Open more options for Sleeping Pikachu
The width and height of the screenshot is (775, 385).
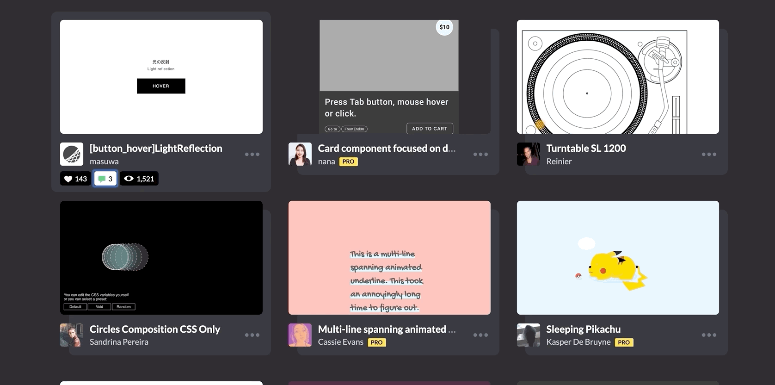pyautogui.click(x=709, y=335)
